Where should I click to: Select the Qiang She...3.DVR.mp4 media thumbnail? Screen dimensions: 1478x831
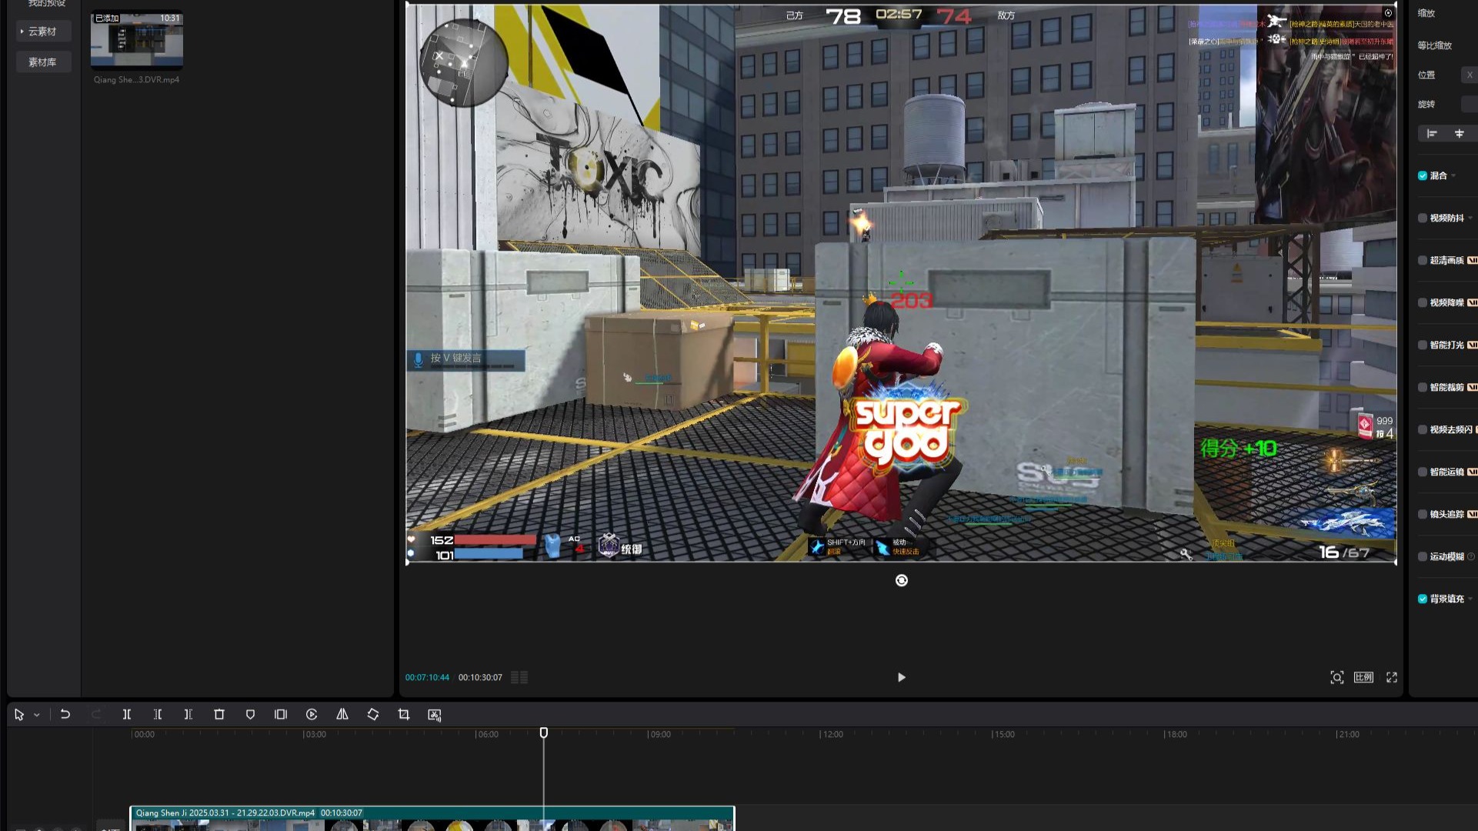coord(137,40)
